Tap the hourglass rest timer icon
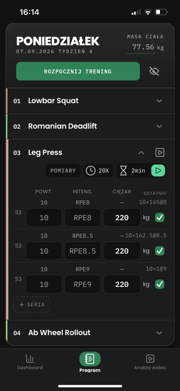This screenshot has width=180, height=391. 124,171
